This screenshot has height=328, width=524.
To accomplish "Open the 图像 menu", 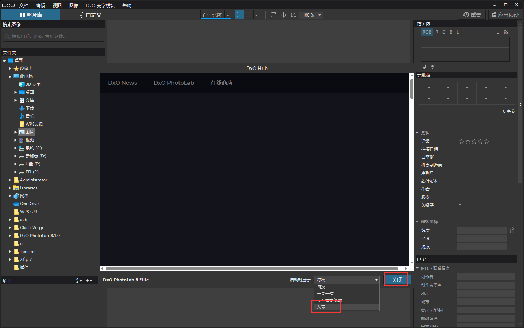I will [x=74, y=6].
